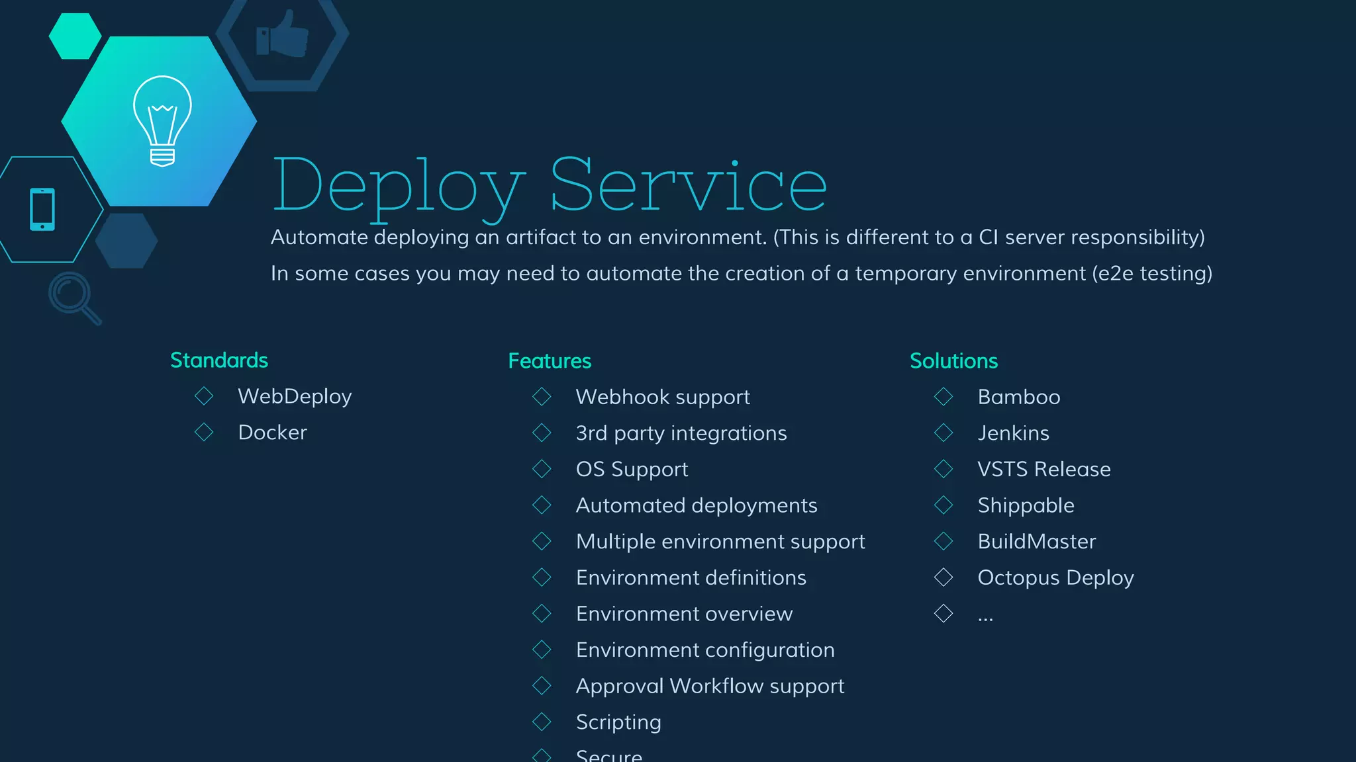This screenshot has width=1356, height=762.
Task: Click the Solutions heading
Action: tap(953, 361)
